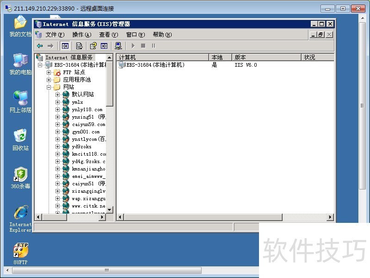370x278 pixels.
Task: Minimize the inner MMC child window
Action: (313, 35)
